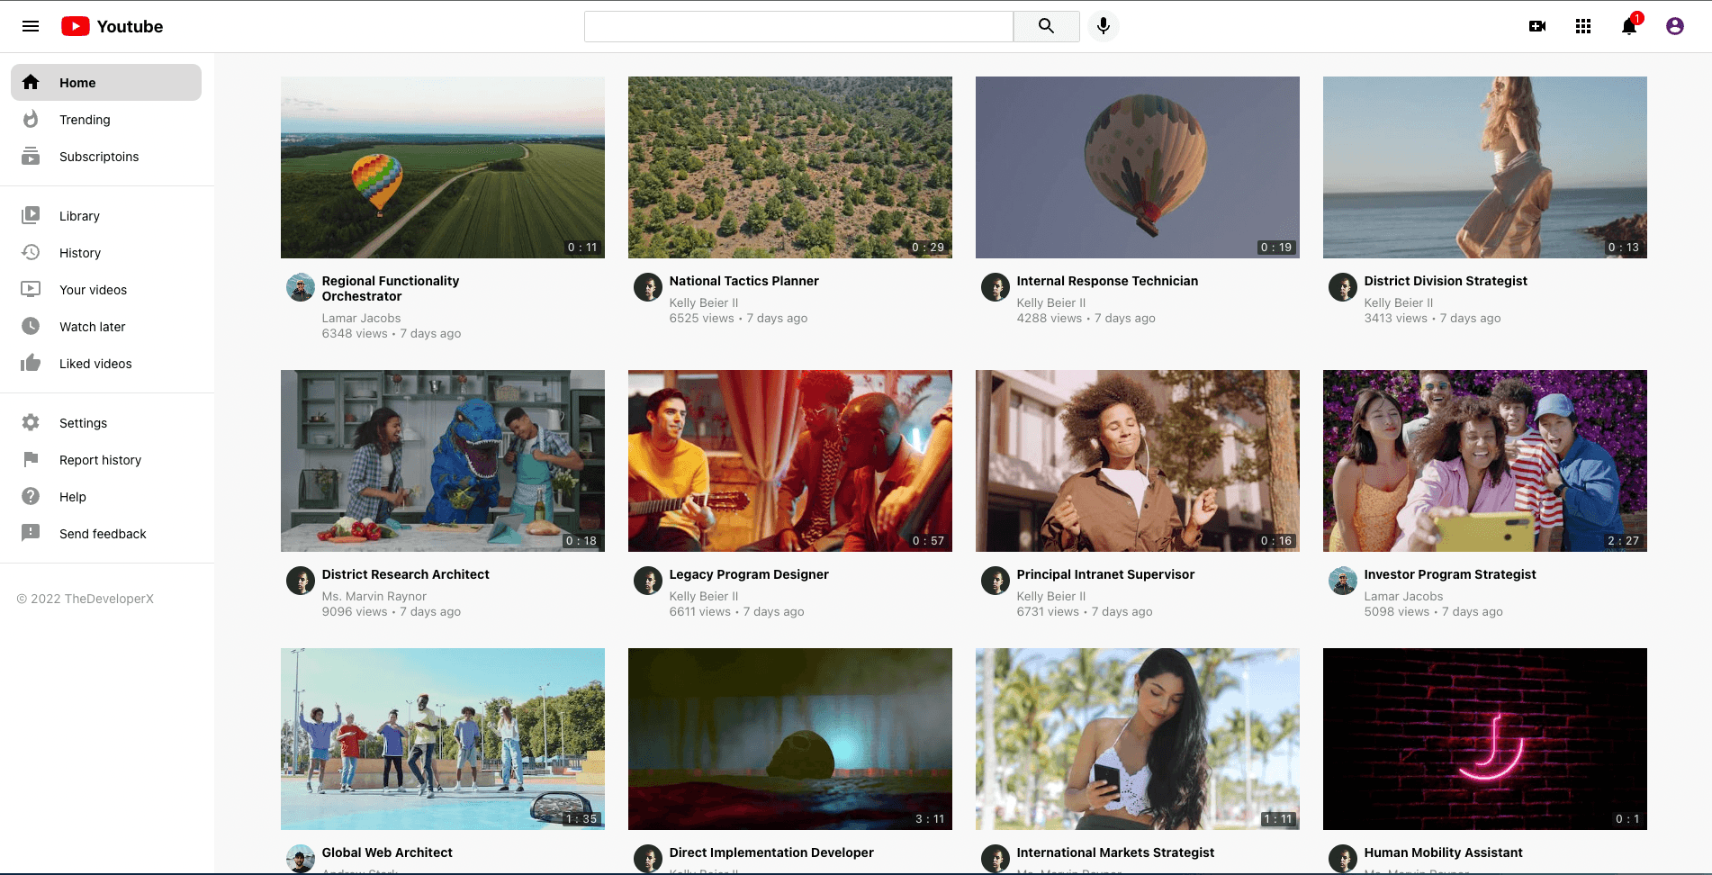The width and height of the screenshot is (1712, 875).
Task: Open Your videos in sidebar
Action: click(x=106, y=289)
